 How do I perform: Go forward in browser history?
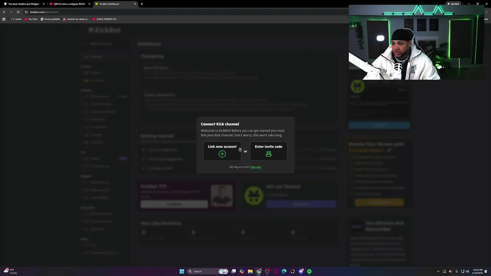[x=11, y=12]
